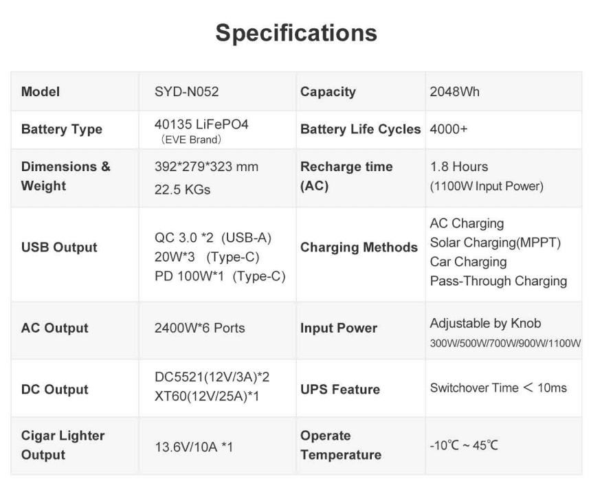Select the Adjustable by Knob text

coord(485,323)
